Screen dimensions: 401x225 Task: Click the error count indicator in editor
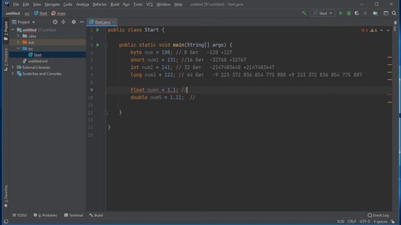(365, 31)
